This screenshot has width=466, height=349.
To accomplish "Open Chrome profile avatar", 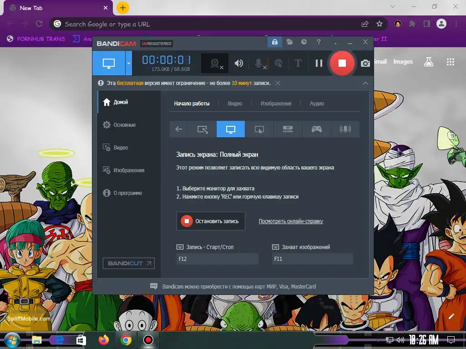I will 441,24.
